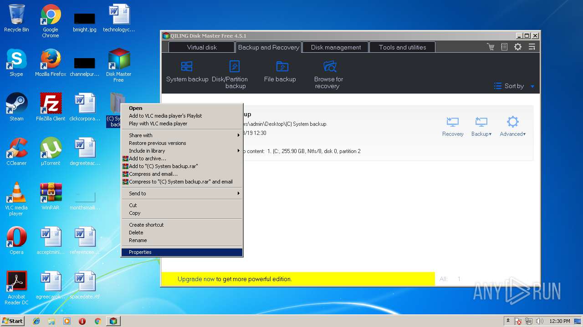This screenshot has width=583, height=327.
Task: Open Disk Master settings gear
Action: coord(518,47)
